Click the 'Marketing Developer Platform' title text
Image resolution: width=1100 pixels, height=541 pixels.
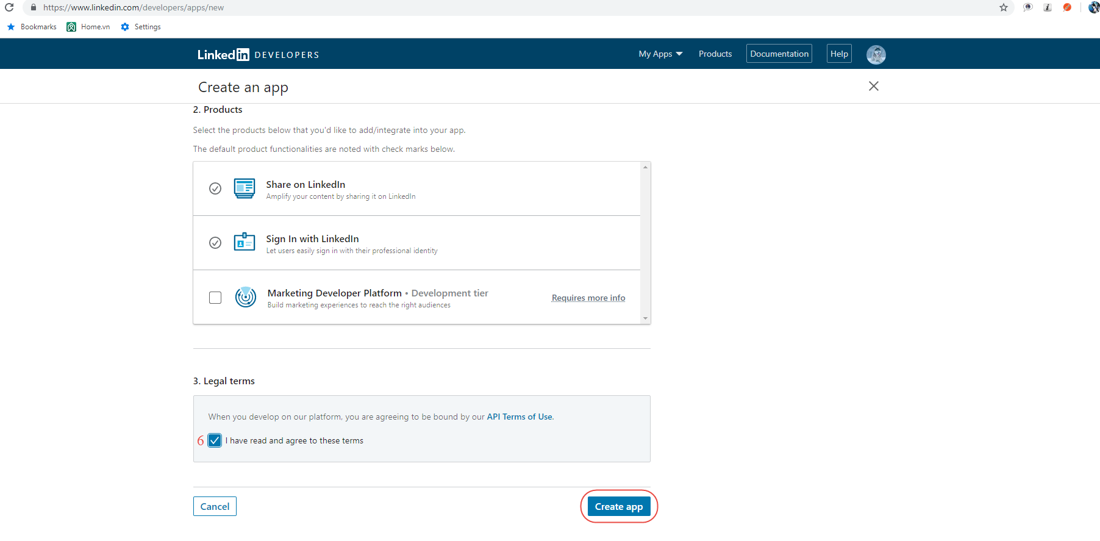point(334,293)
